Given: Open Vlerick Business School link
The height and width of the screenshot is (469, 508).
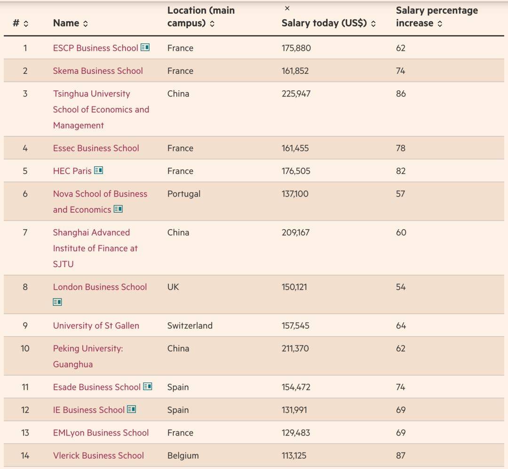Looking at the screenshot, I should pos(98,455).
